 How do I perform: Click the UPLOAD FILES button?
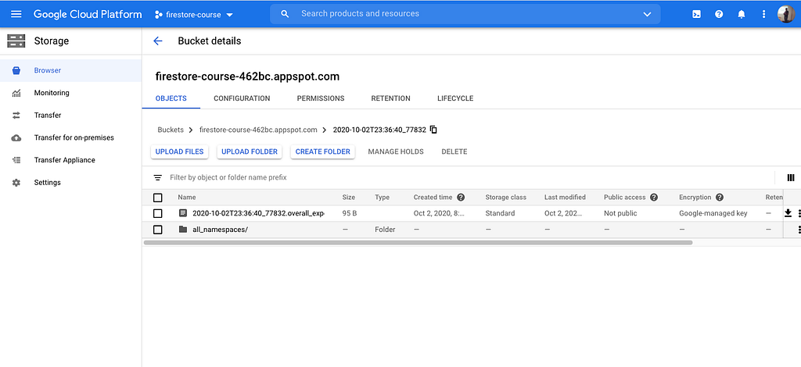(x=179, y=151)
